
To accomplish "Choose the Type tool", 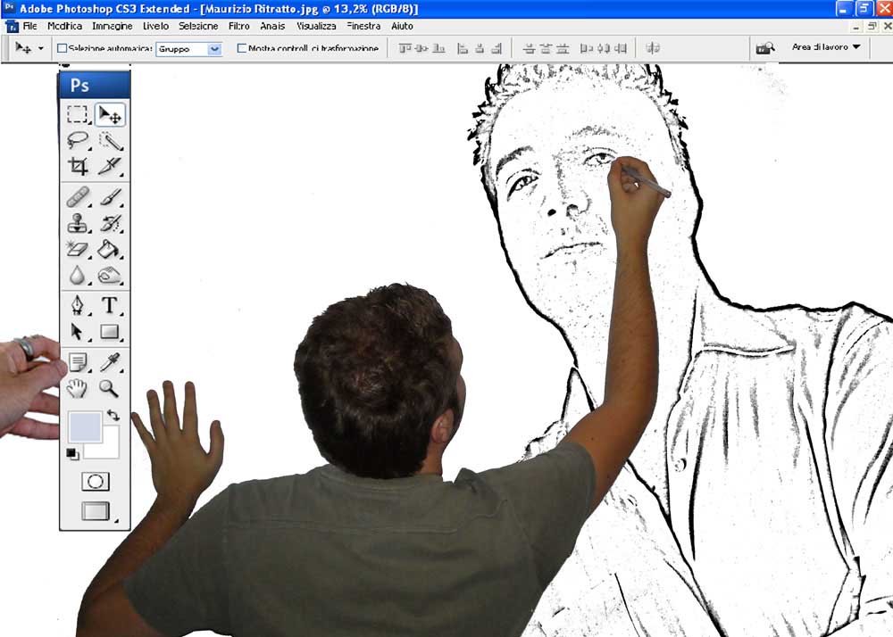I will point(111,305).
